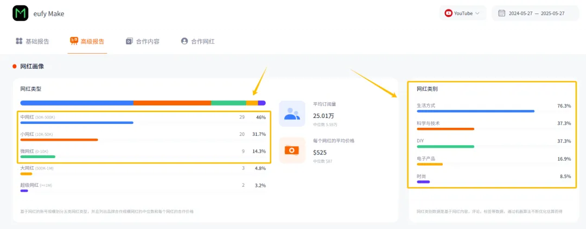Select the 科学与技术 category row
This screenshot has width=586, height=229.
(493, 123)
